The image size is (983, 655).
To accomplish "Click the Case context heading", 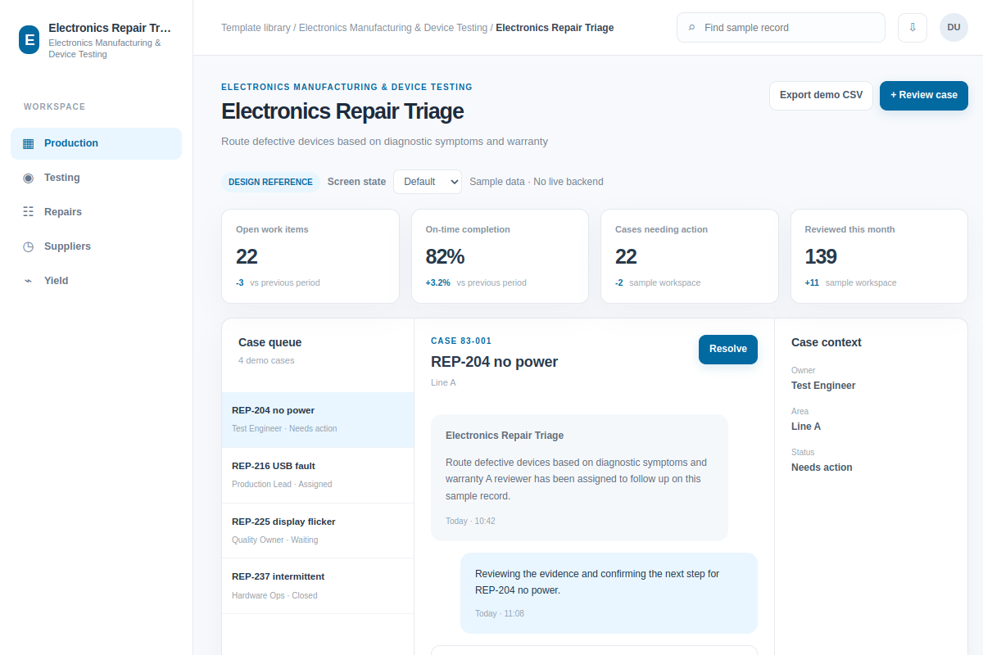I will (827, 342).
